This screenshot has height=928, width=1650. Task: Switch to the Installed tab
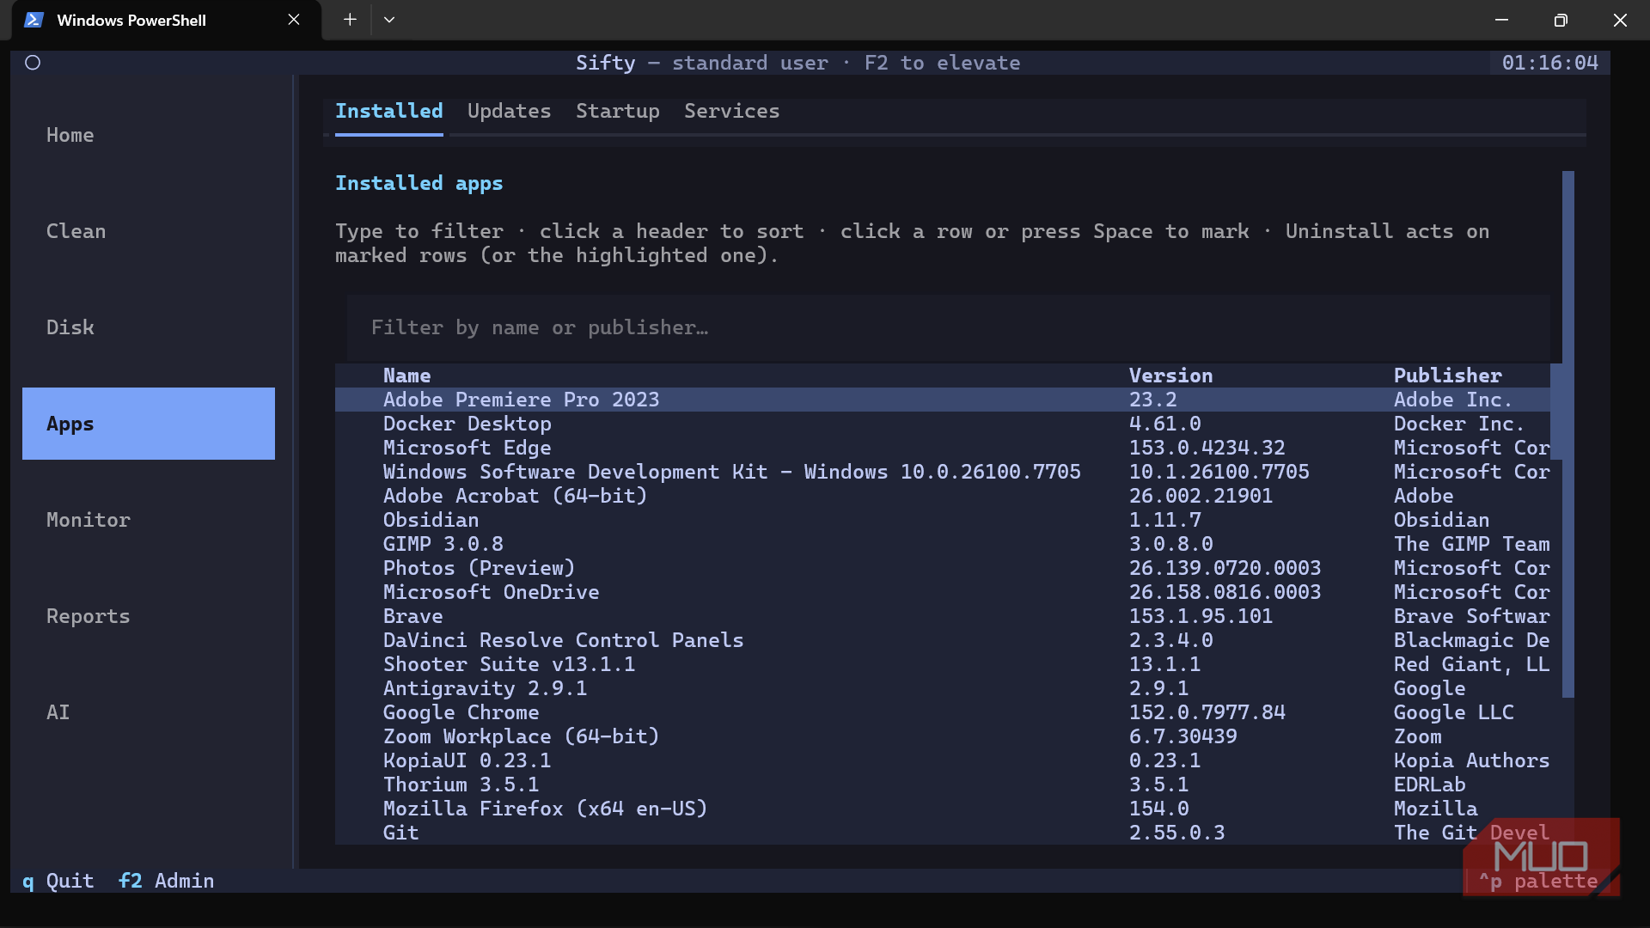tap(389, 112)
